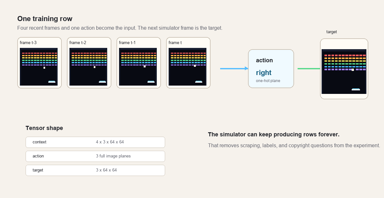Click the paddle in frame t-1
The width and height of the screenshot is (384, 198).
click(151, 82)
